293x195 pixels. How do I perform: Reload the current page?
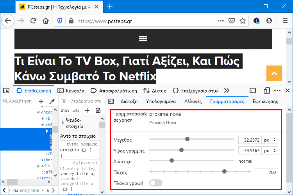[34, 21]
